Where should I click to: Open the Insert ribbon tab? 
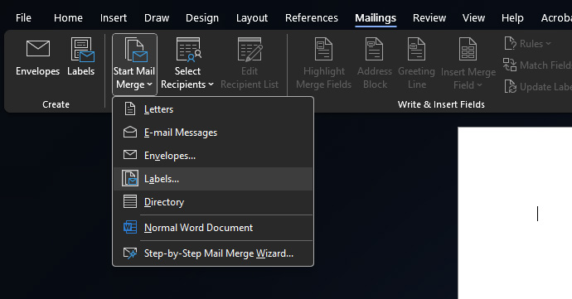[114, 18]
